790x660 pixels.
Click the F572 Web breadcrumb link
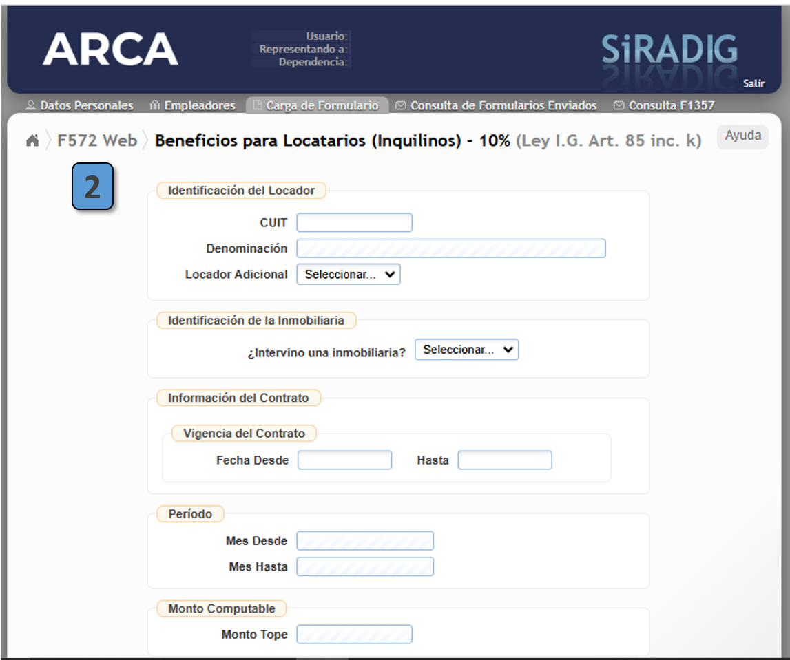coord(97,141)
